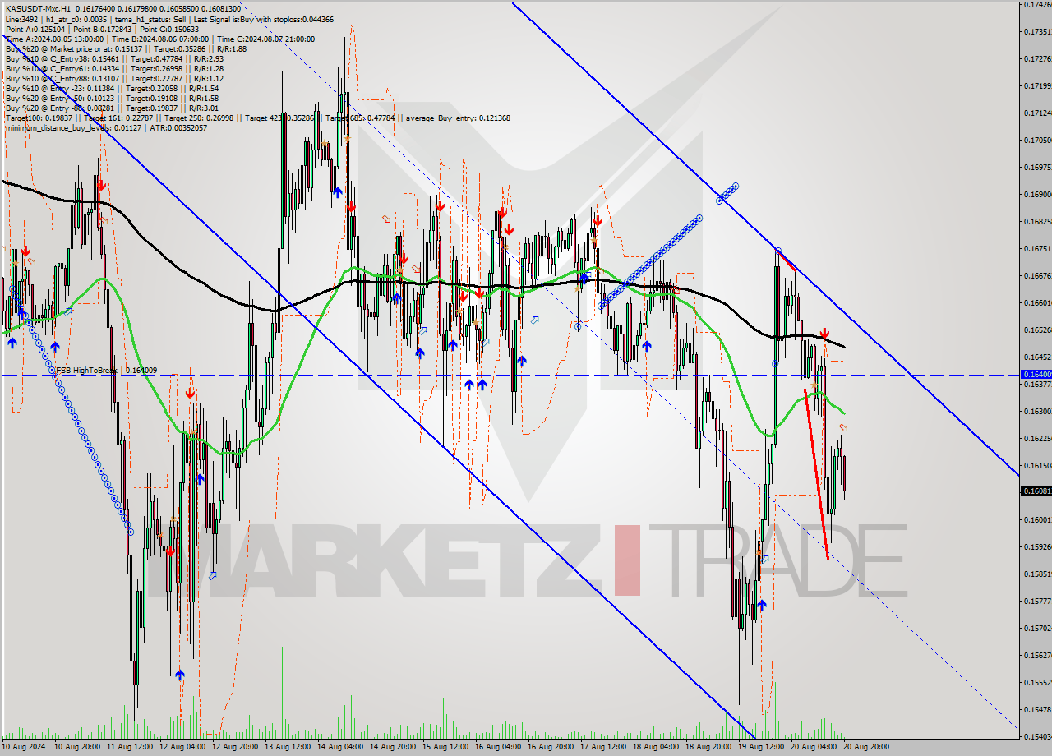Click the 0.16900 price axis label
1052x756 pixels.
point(1036,195)
